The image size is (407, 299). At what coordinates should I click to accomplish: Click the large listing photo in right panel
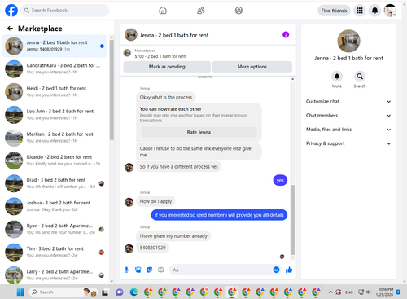tap(348, 41)
